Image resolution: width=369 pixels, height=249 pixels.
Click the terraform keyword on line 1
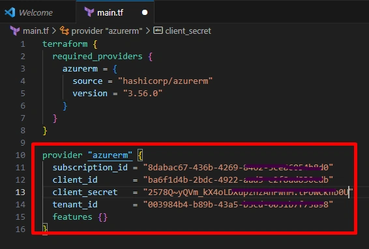(65, 44)
